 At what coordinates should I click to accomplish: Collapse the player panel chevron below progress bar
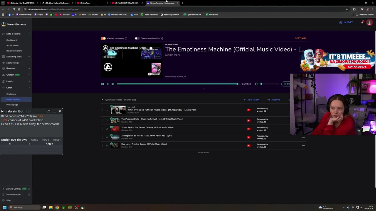pyautogui.click(x=203, y=89)
